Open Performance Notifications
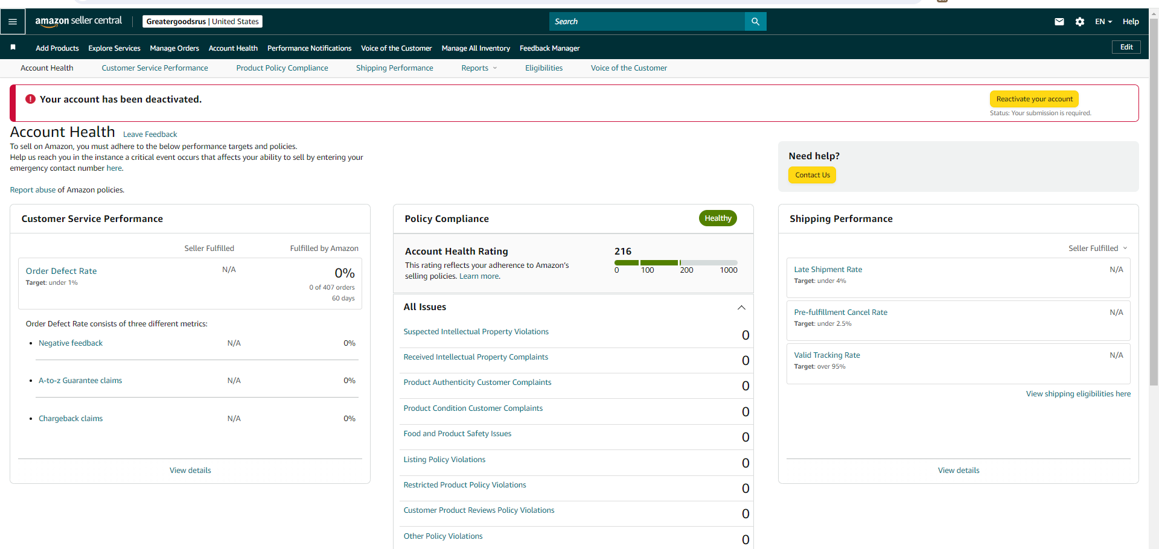The height and width of the screenshot is (549, 1159). (x=309, y=48)
